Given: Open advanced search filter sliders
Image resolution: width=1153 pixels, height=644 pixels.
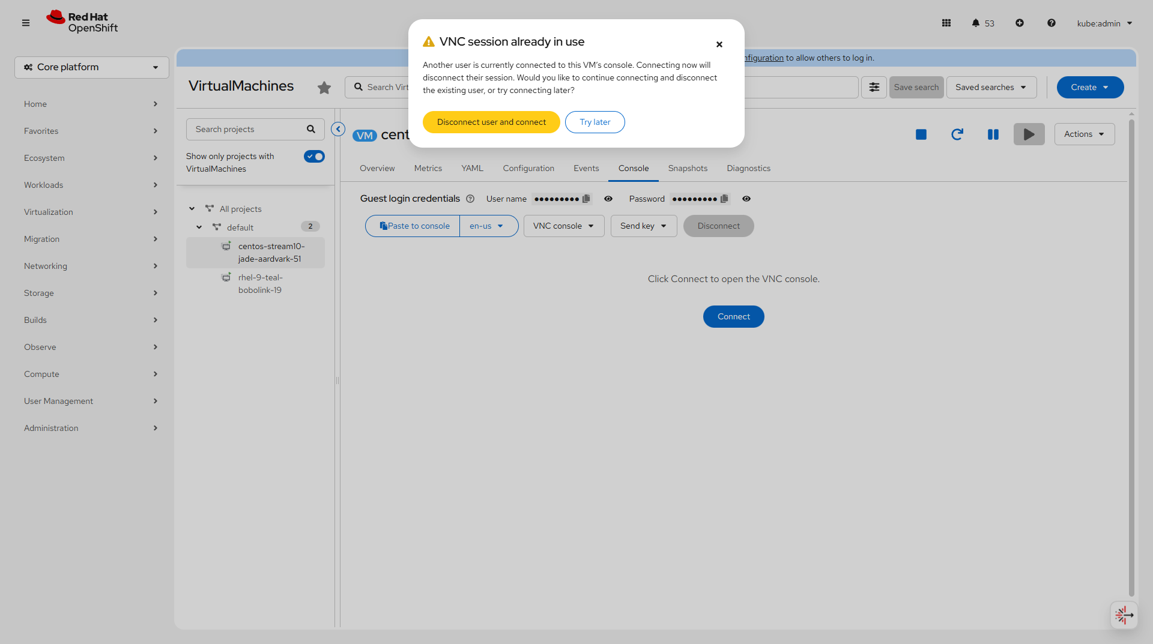Looking at the screenshot, I should click(874, 87).
